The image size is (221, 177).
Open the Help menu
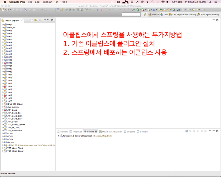point(64,2)
